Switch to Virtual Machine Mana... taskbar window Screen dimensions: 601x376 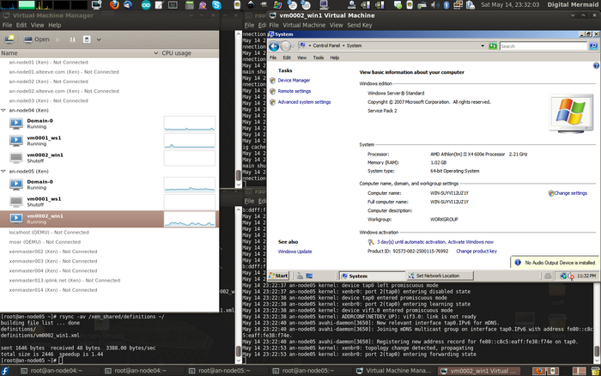pos(395,371)
